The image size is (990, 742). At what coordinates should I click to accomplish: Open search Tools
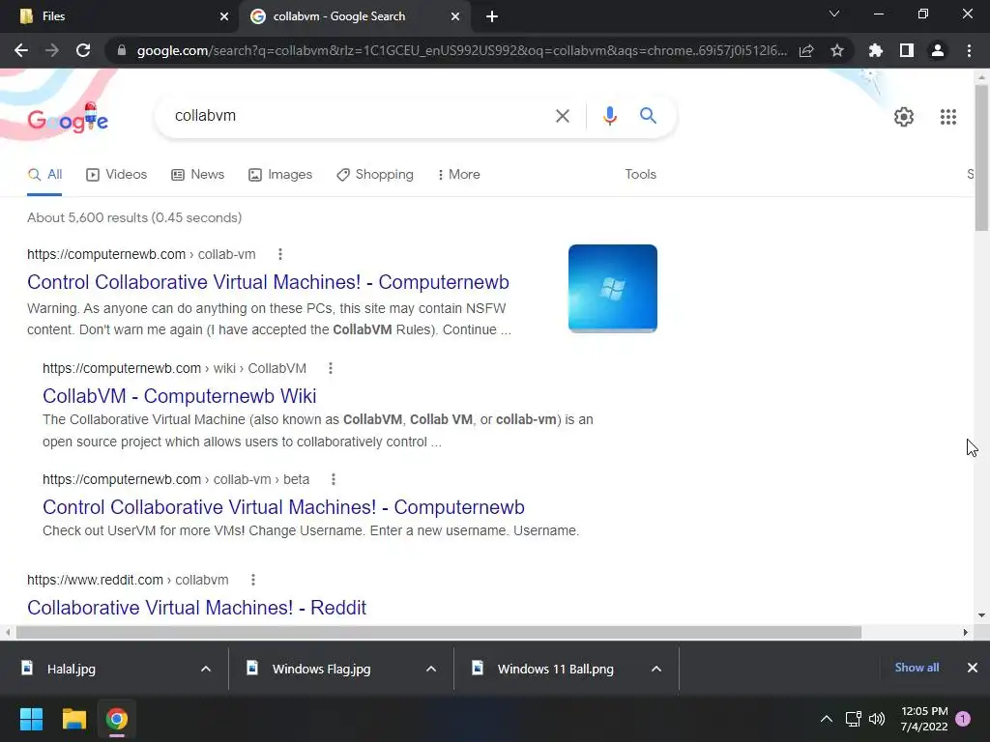pos(640,175)
